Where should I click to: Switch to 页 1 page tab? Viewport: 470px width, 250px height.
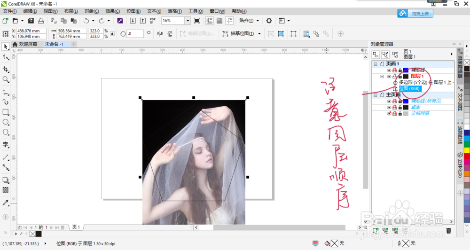click(76, 227)
